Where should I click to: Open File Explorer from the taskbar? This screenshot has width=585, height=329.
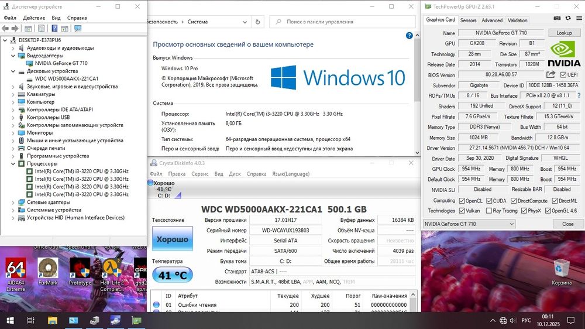point(52,320)
